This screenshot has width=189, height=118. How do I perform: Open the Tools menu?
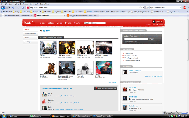[x=31, y=4]
